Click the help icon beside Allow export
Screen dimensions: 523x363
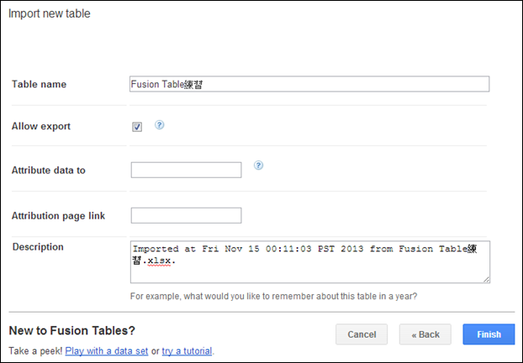pos(159,125)
